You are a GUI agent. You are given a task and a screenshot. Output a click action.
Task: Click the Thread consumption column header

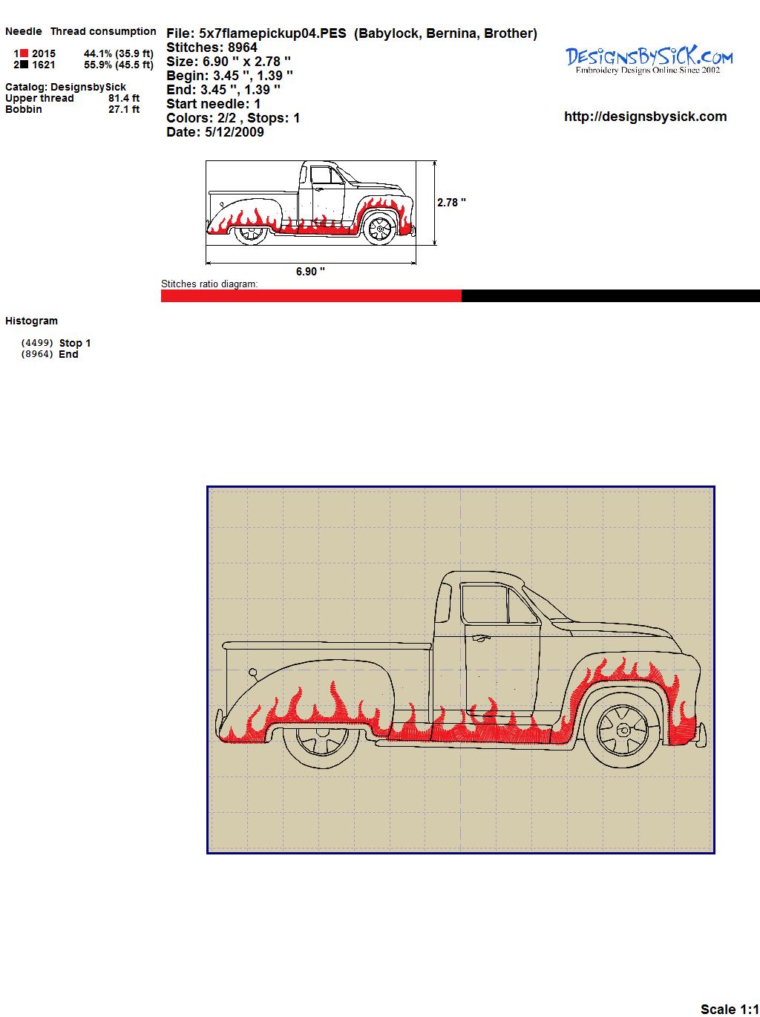(x=103, y=31)
